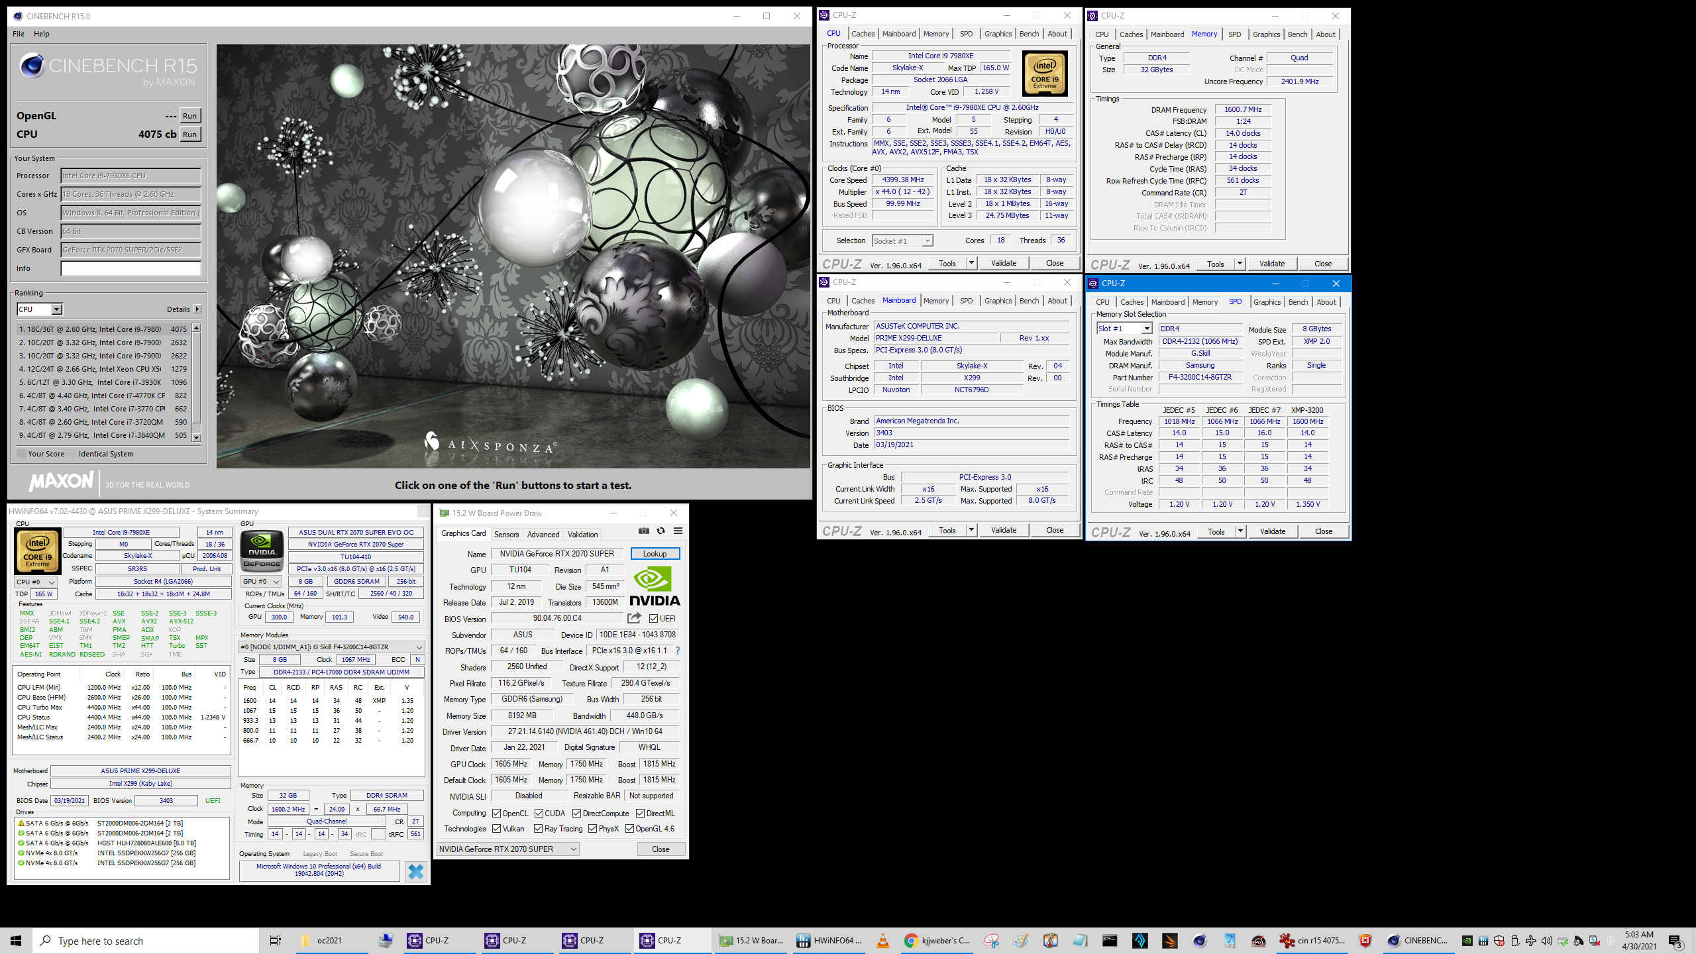Click the Core i9 Extreme badge in CPU-Z
1696x954 pixels.
[x=1045, y=74]
